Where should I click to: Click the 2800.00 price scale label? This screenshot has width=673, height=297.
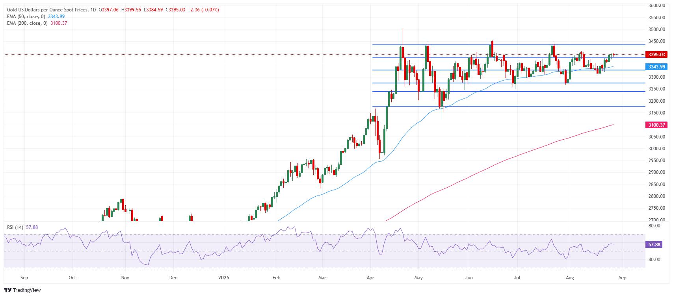(656, 196)
